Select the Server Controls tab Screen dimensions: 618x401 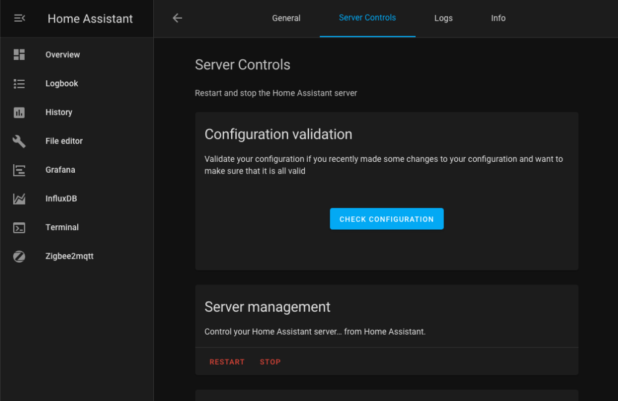pyautogui.click(x=368, y=18)
